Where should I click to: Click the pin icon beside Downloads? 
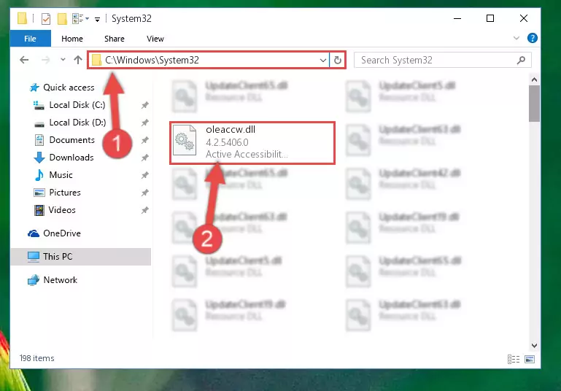[144, 158]
